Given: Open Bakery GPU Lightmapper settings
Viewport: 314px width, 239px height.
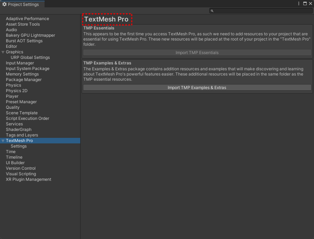Looking at the screenshot, I should tap(30, 35).
